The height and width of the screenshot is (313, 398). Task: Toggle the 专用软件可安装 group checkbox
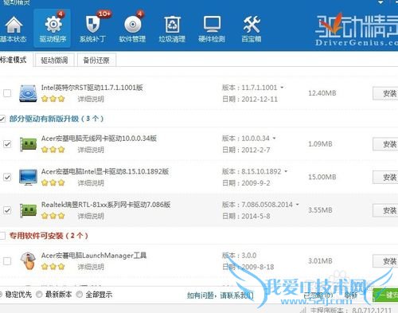pos(2,236)
